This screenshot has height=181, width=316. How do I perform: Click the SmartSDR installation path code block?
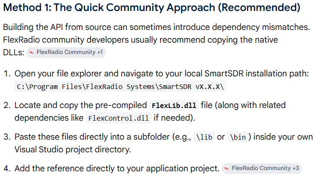point(120,86)
